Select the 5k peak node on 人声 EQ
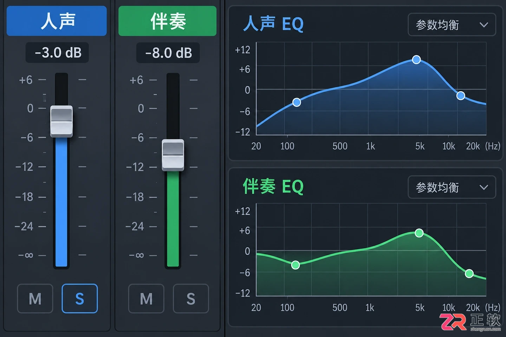506x337 pixels. (x=416, y=59)
